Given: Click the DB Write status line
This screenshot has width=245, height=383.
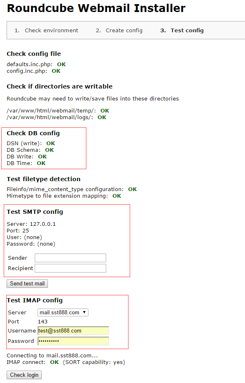Looking at the screenshot, I should (x=26, y=157).
